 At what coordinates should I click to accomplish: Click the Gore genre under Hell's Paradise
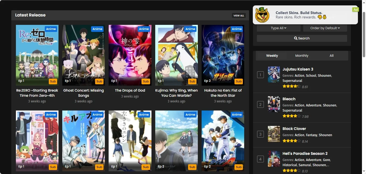326,160
